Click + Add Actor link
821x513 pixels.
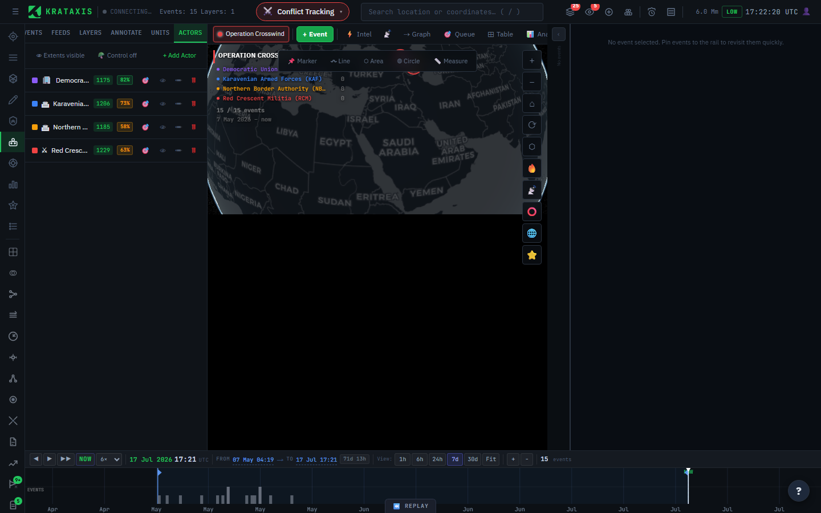click(x=180, y=55)
